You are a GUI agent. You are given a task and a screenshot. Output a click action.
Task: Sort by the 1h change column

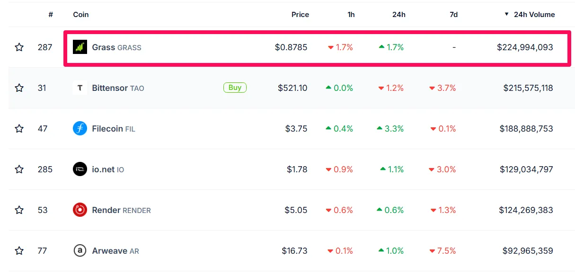pyautogui.click(x=351, y=15)
